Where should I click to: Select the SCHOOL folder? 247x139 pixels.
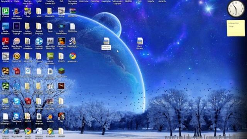click(x=61, y=57)
